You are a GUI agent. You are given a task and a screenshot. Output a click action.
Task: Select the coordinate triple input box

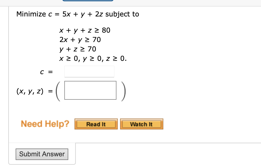click(90, 90)
